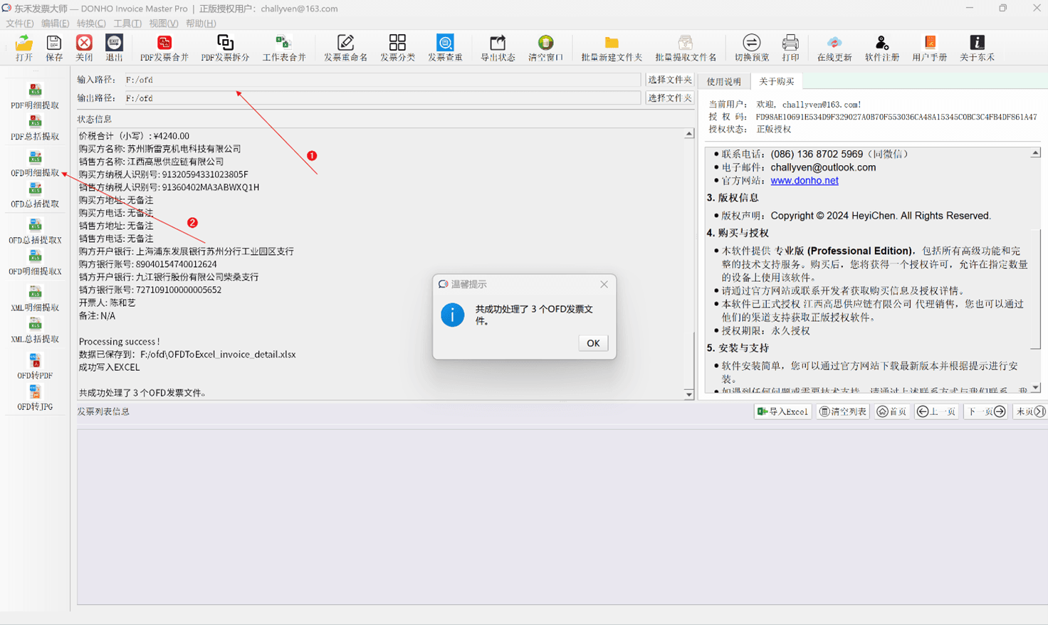The width and height of the screenshot is (1048, 625).
Task: Open the www.donho.net link
Action: (805, 181)
